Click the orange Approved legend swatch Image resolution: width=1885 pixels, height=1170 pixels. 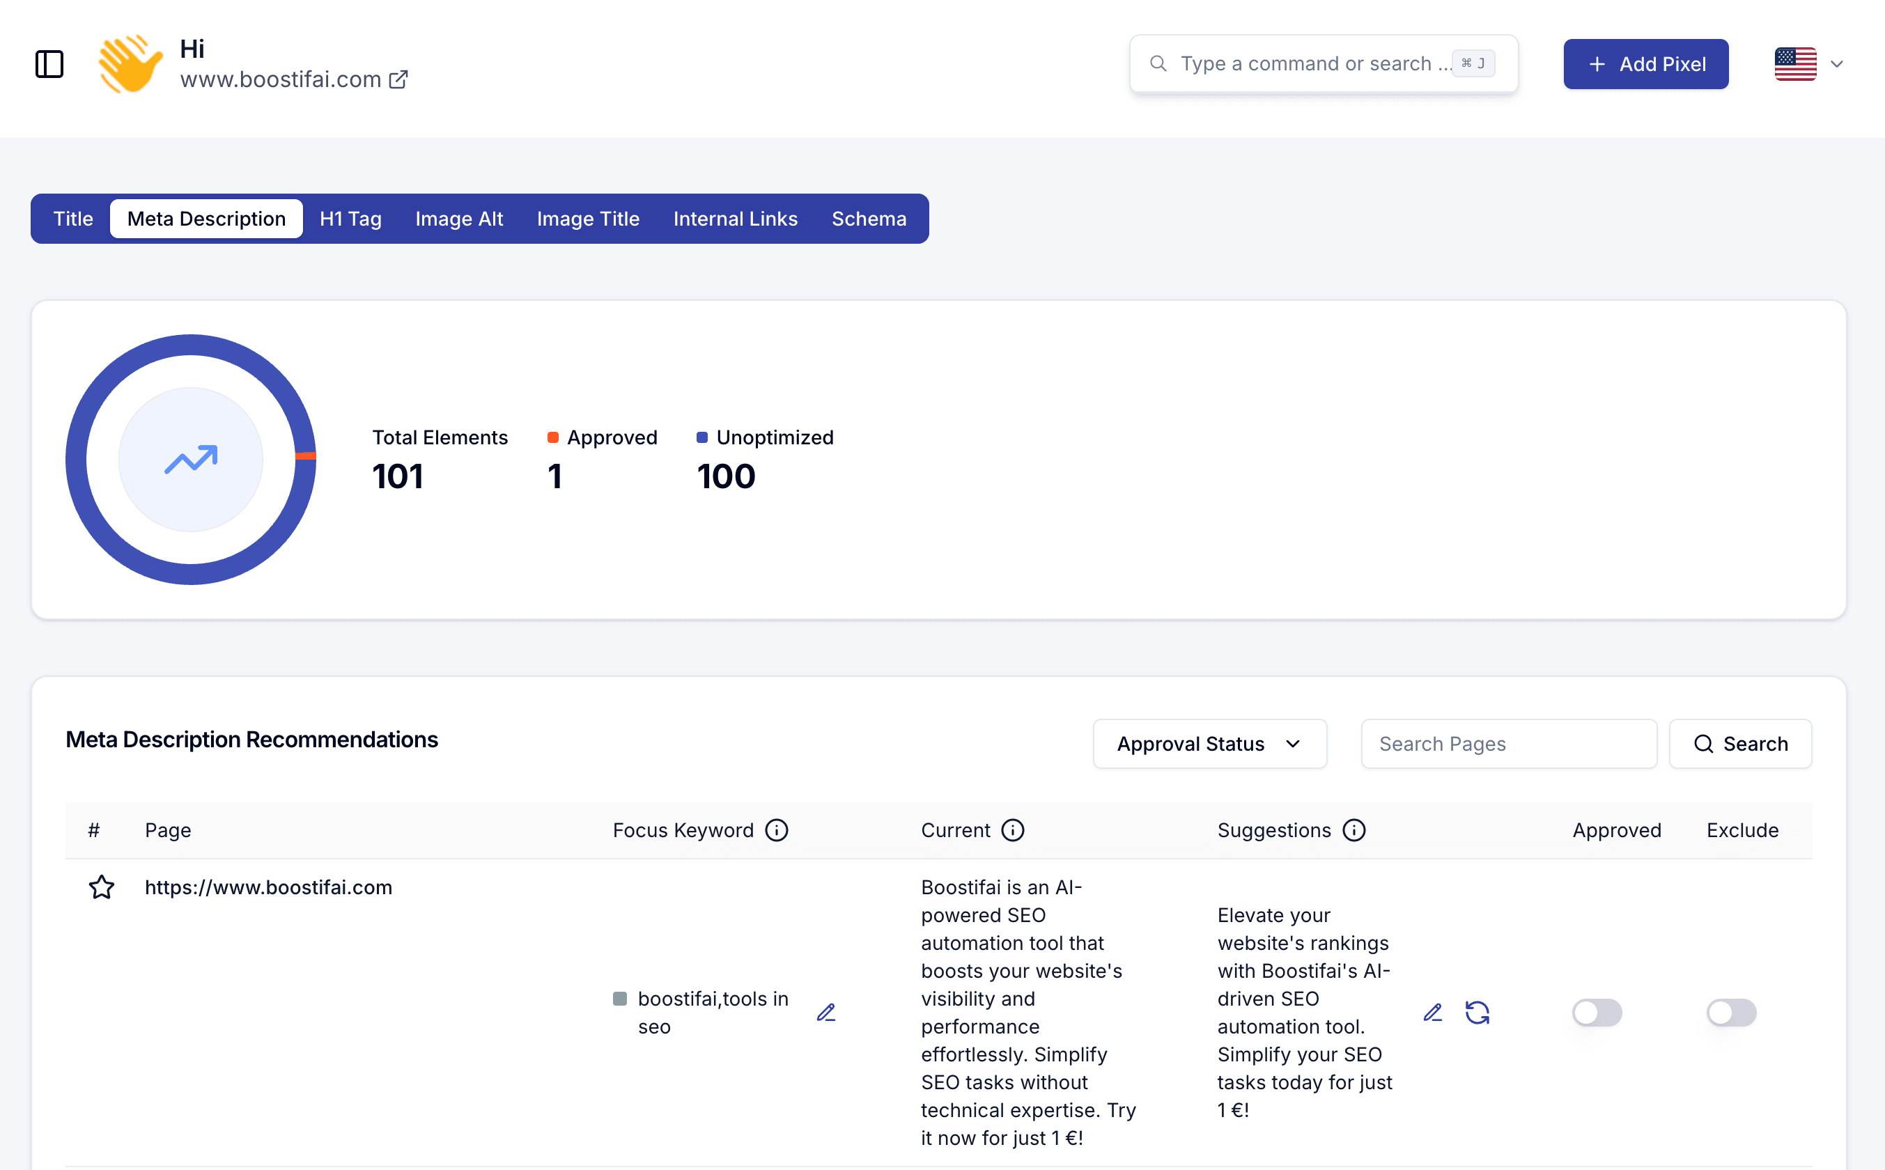552,438
